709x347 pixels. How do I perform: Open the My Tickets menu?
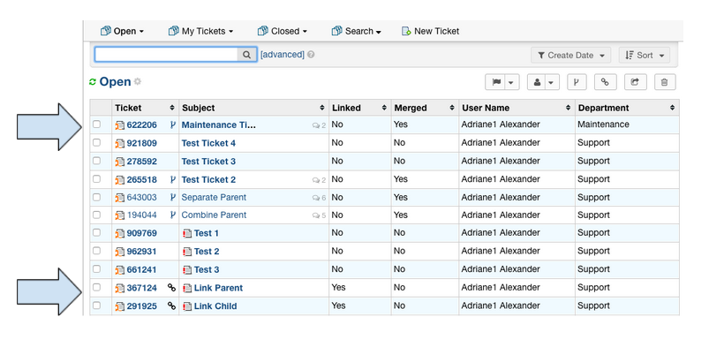pos(200,31)
